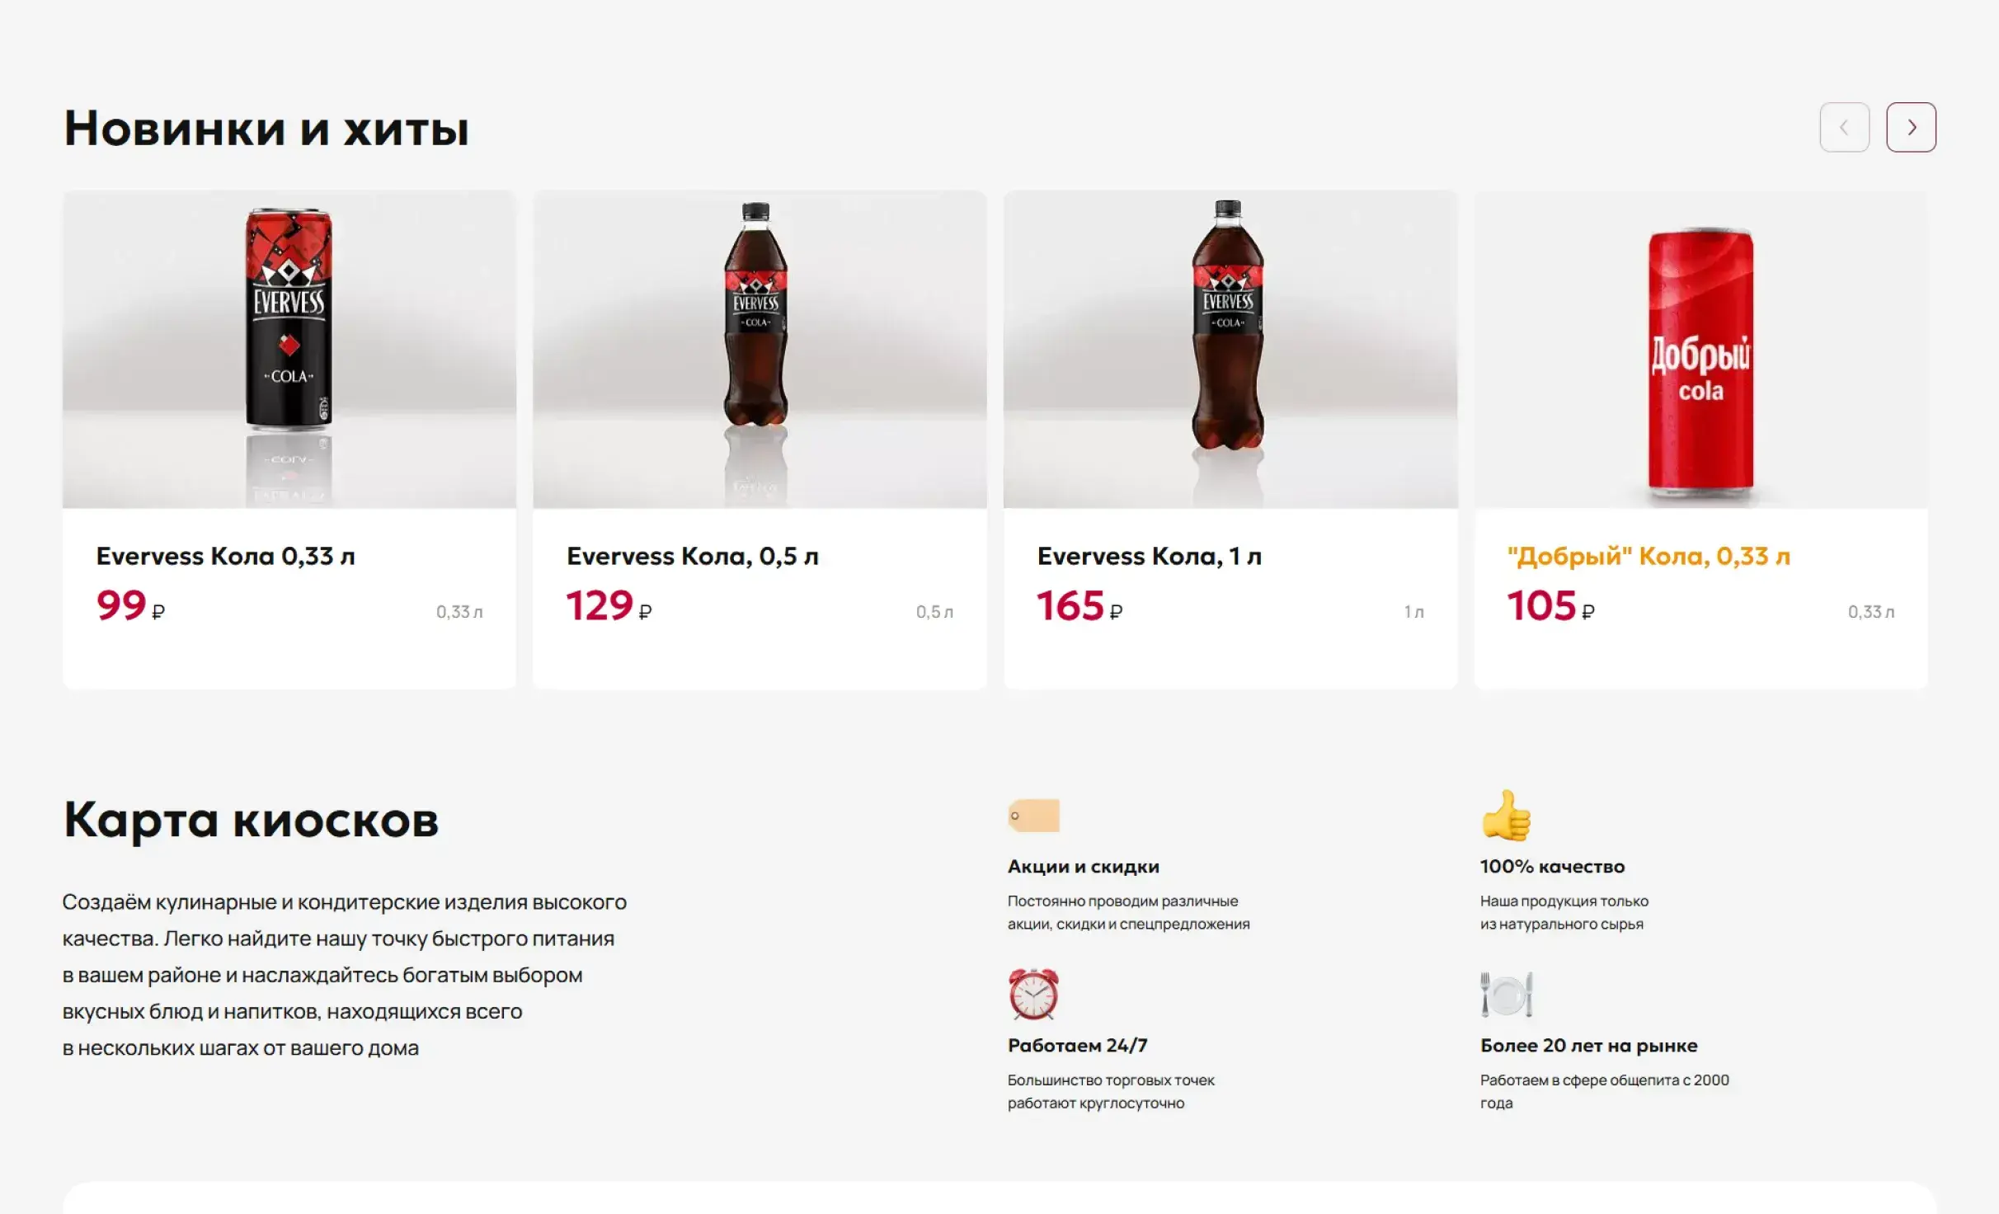This screenshot has width=1999, height=1214.
Task: Click the "Карта киосков" heading
Action: click(x=251, y=820)
